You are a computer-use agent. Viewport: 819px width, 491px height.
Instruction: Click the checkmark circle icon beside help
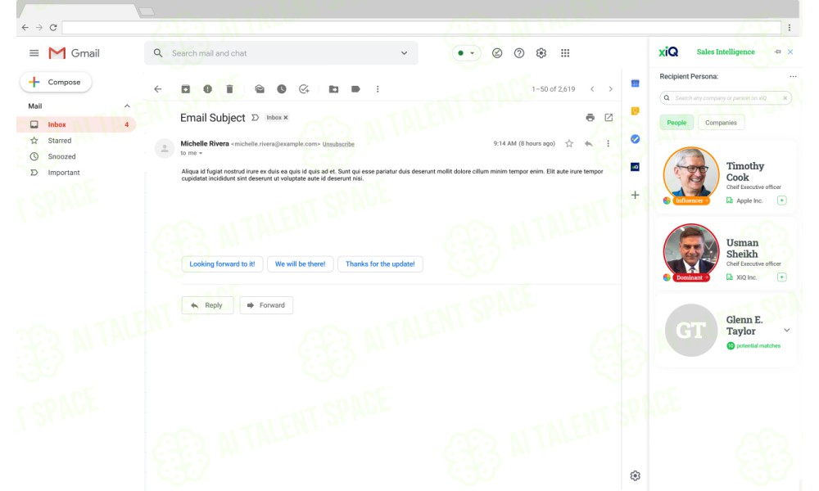coord(497,53)
